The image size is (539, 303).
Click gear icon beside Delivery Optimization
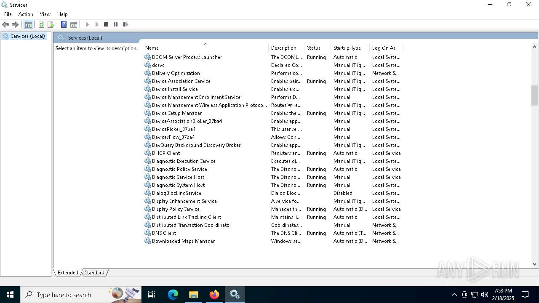[x=148, y=73]
